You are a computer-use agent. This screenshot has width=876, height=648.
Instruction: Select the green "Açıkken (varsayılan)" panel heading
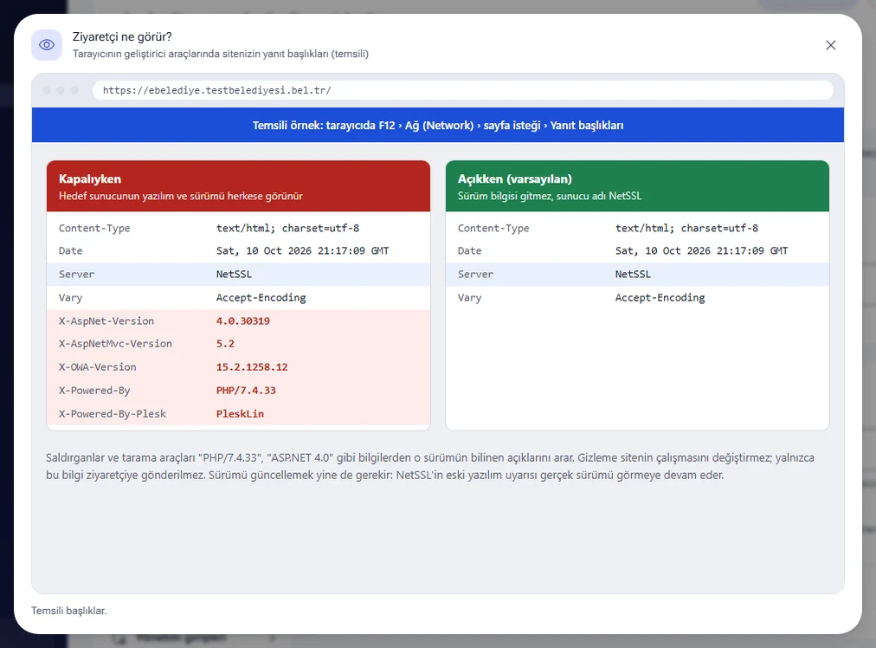point(514,179)
